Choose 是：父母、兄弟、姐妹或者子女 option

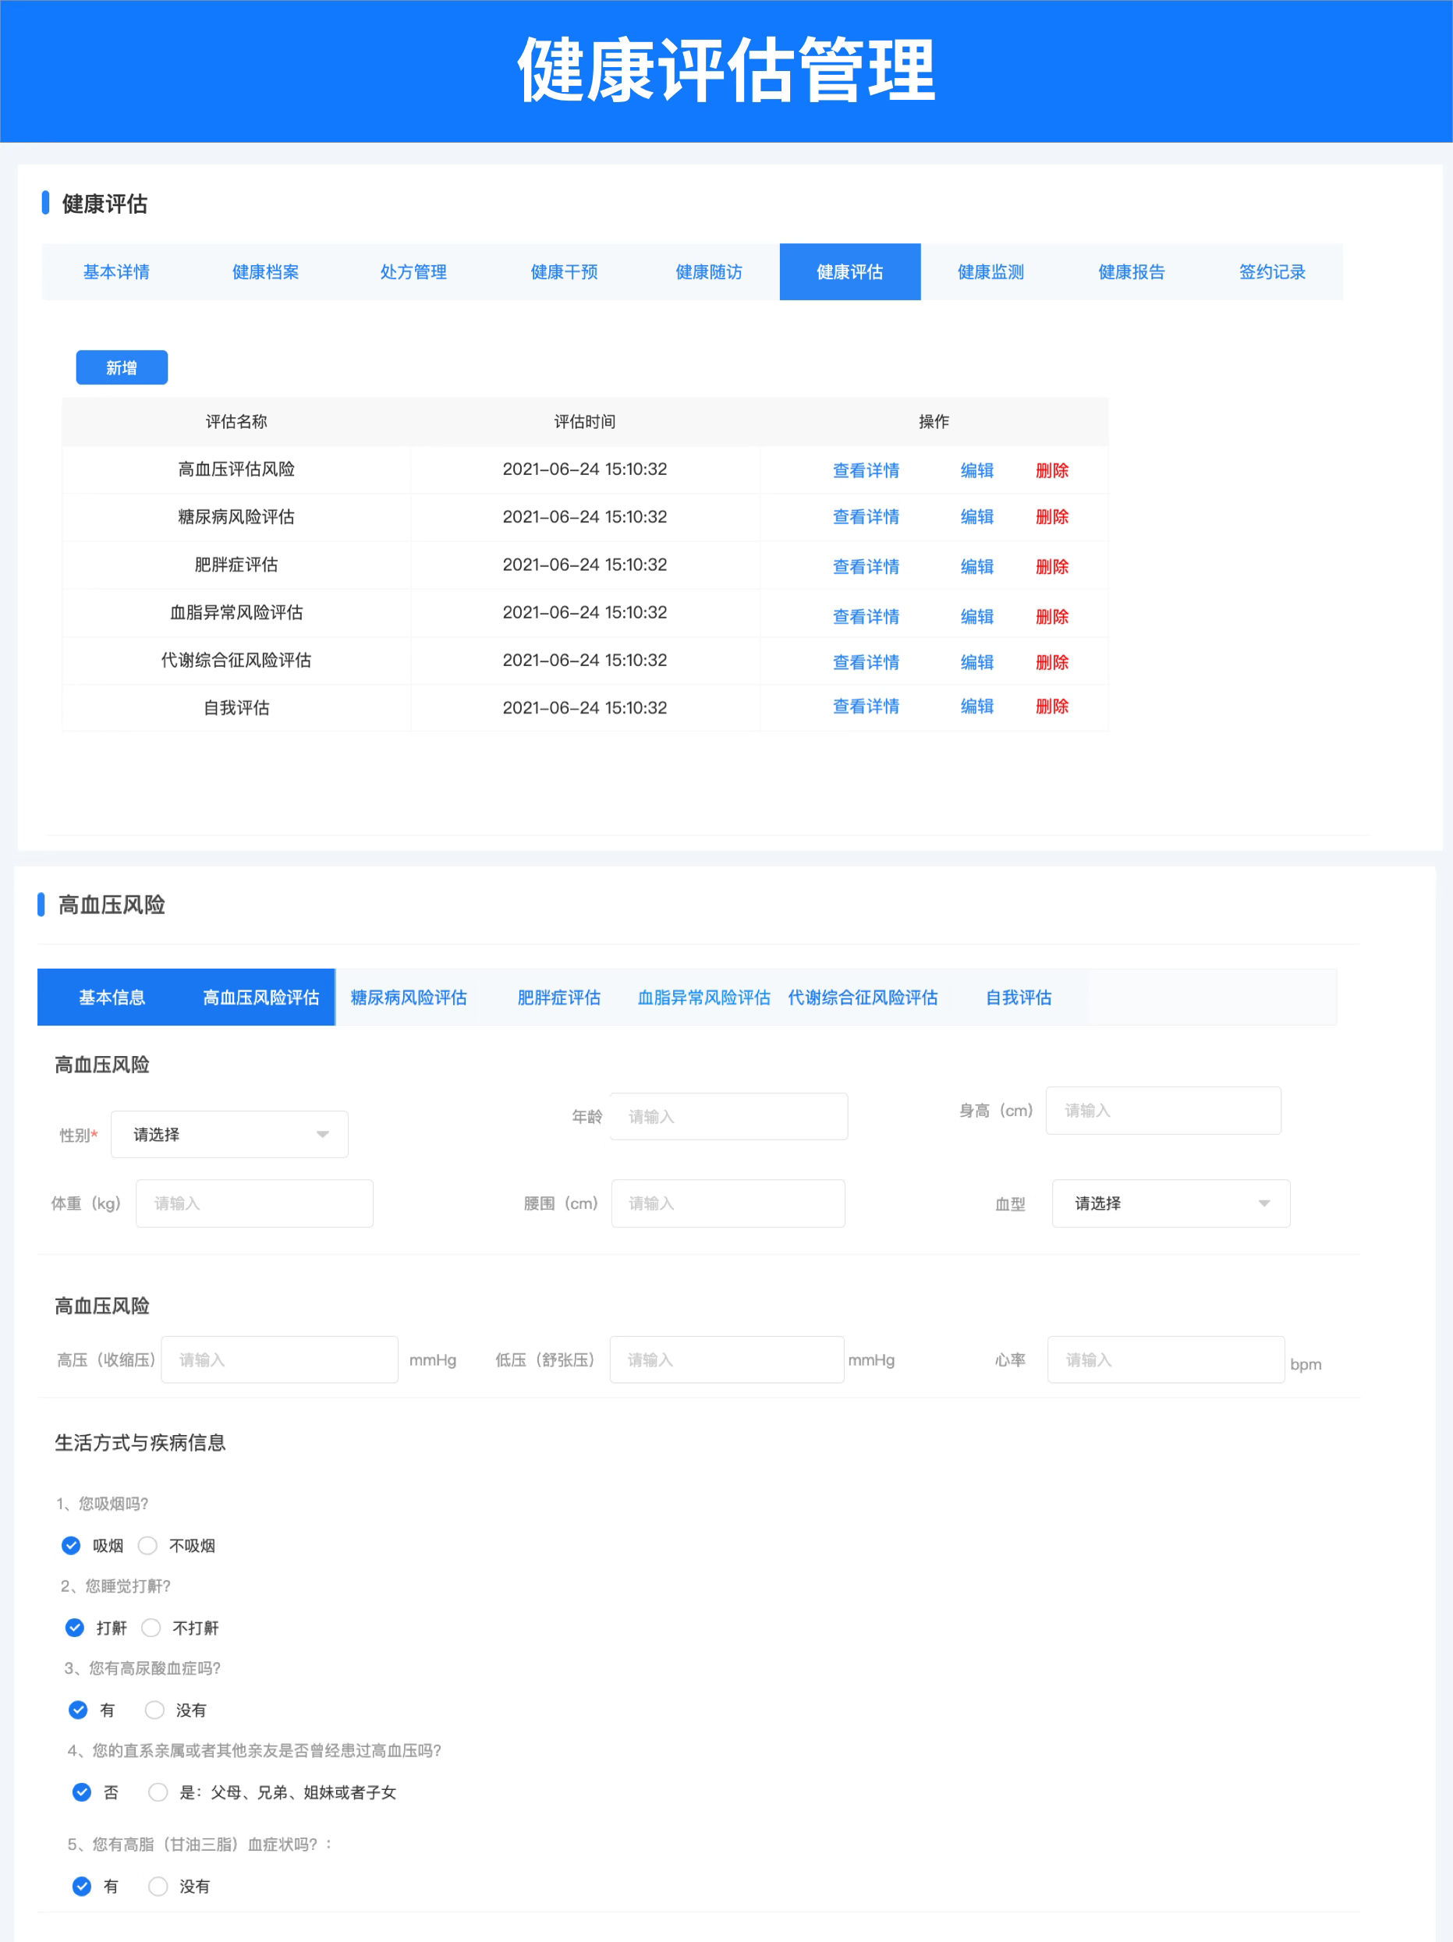tap(158, 1792)
